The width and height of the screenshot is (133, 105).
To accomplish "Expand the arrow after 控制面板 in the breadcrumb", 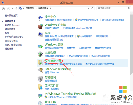I will (x=36, y=8).
